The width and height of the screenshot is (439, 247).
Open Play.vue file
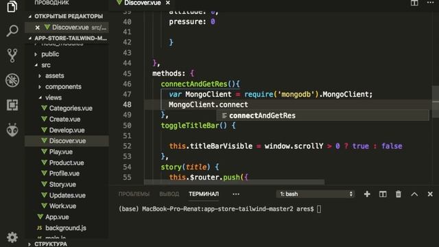tap(61, 152)
